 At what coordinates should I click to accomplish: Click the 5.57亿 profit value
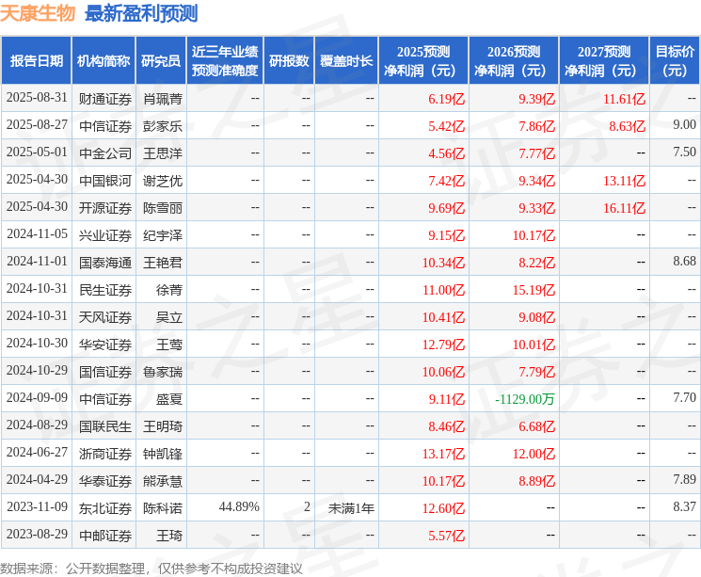coord(447,536)
